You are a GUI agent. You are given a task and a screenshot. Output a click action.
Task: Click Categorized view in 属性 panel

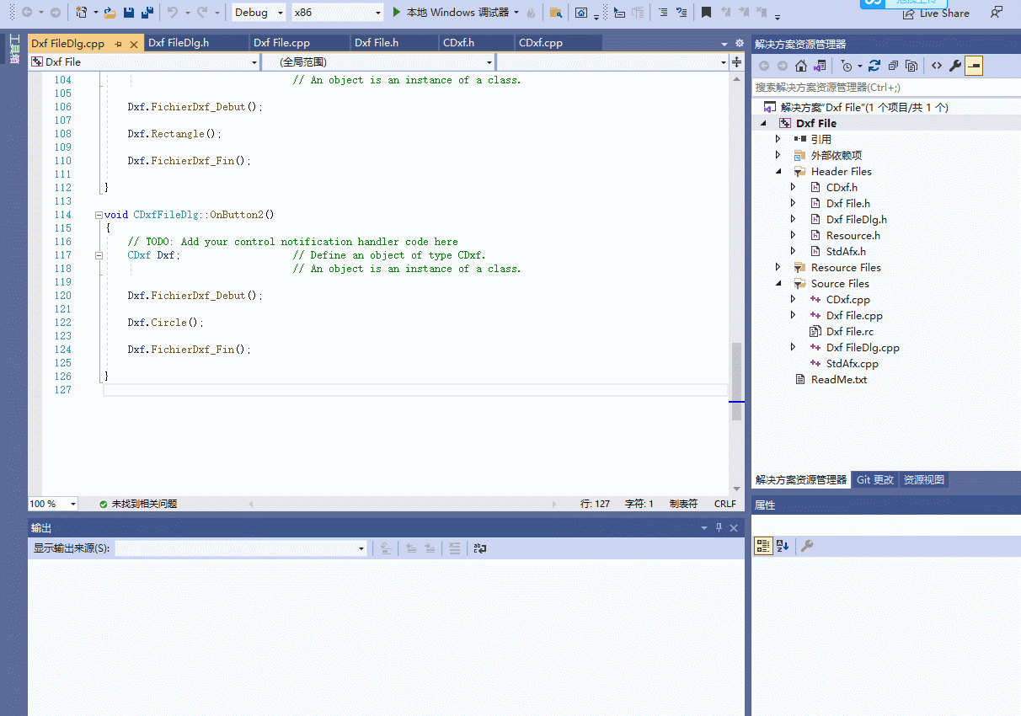pyautogui.click(x=762, y=546)
